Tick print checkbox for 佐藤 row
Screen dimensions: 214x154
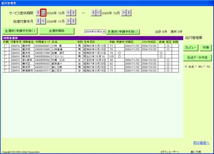click(x=5, y=53)
